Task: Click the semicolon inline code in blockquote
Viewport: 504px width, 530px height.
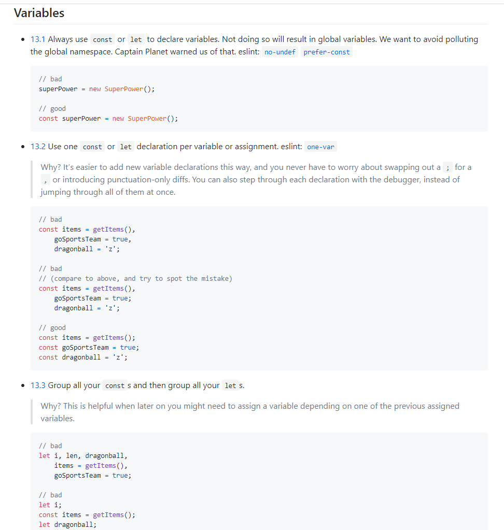Action: [x=447, y=167]
